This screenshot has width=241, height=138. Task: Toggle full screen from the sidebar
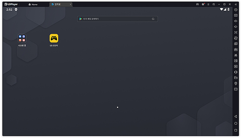click(x=235, y=32)
